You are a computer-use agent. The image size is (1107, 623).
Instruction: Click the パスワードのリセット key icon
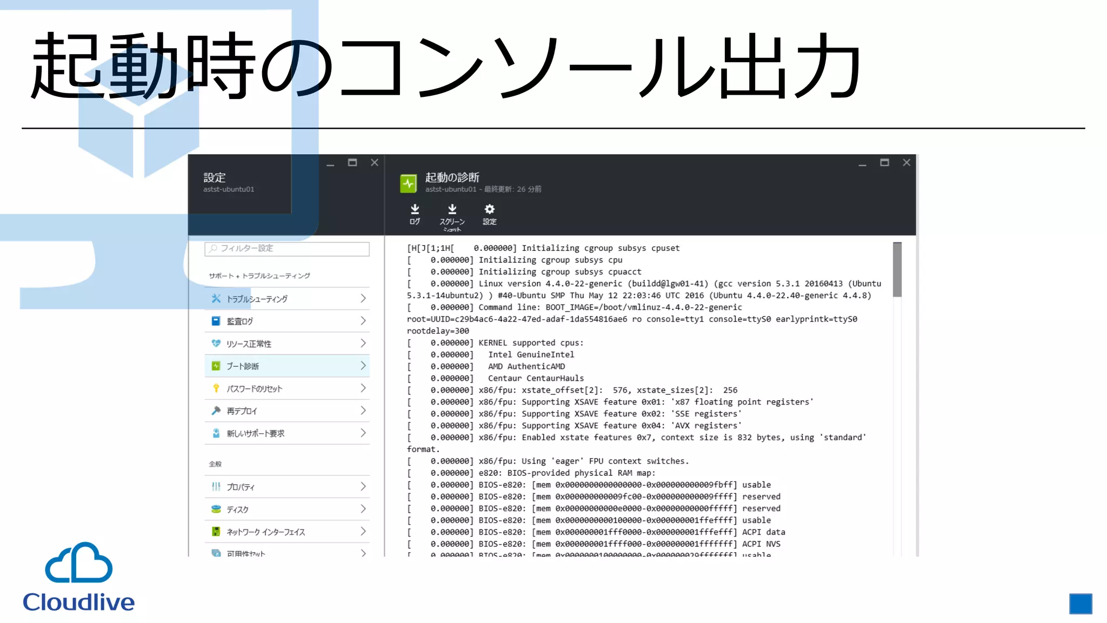coord(216,388)
